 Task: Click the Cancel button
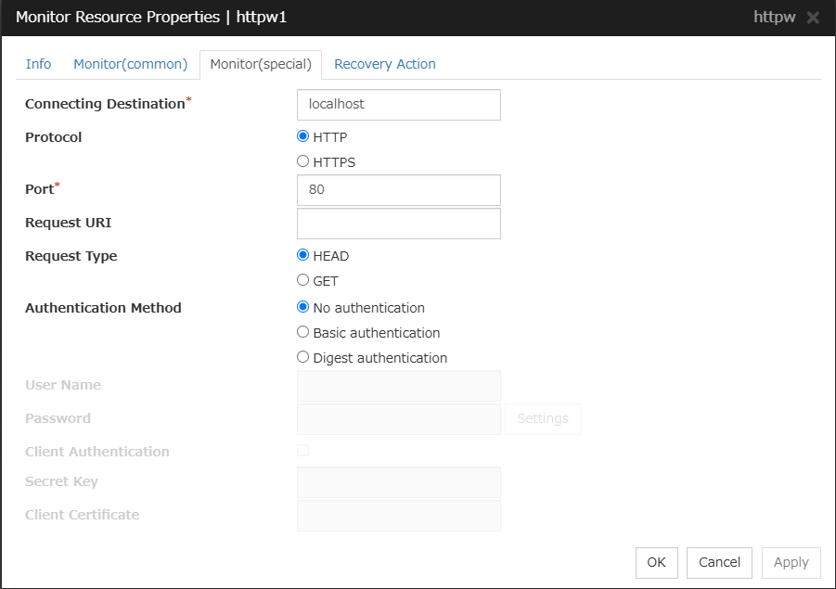click(x=719, y=562)
